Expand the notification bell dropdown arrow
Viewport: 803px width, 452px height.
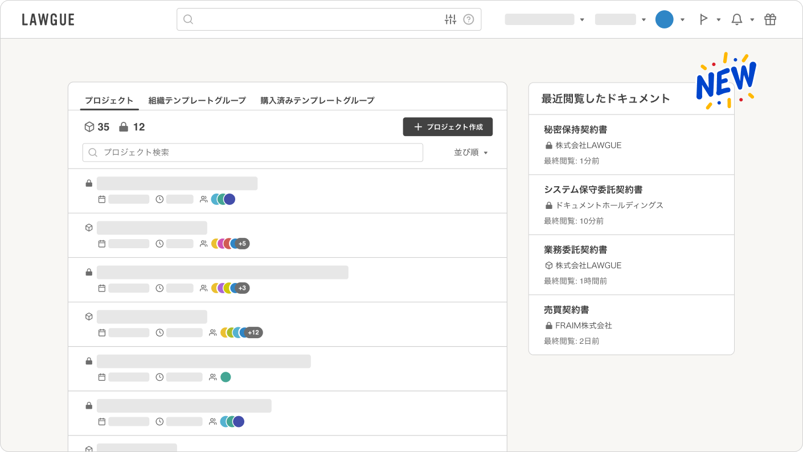tap(752, 20)
